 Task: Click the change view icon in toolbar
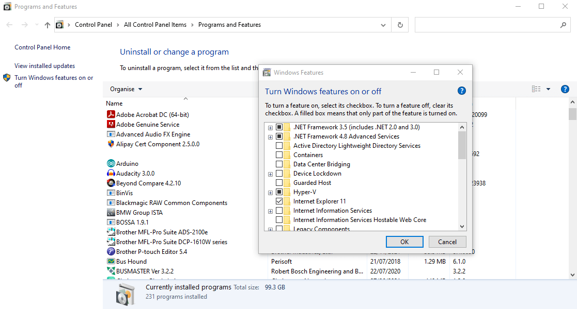(x=536, y=89)
